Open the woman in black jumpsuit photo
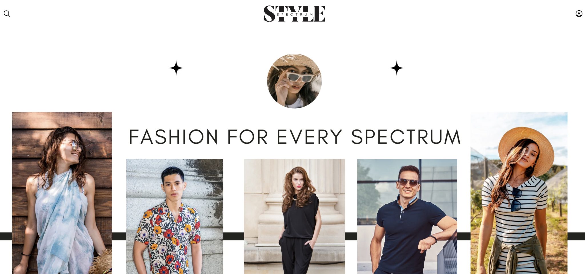 (294, 216)
